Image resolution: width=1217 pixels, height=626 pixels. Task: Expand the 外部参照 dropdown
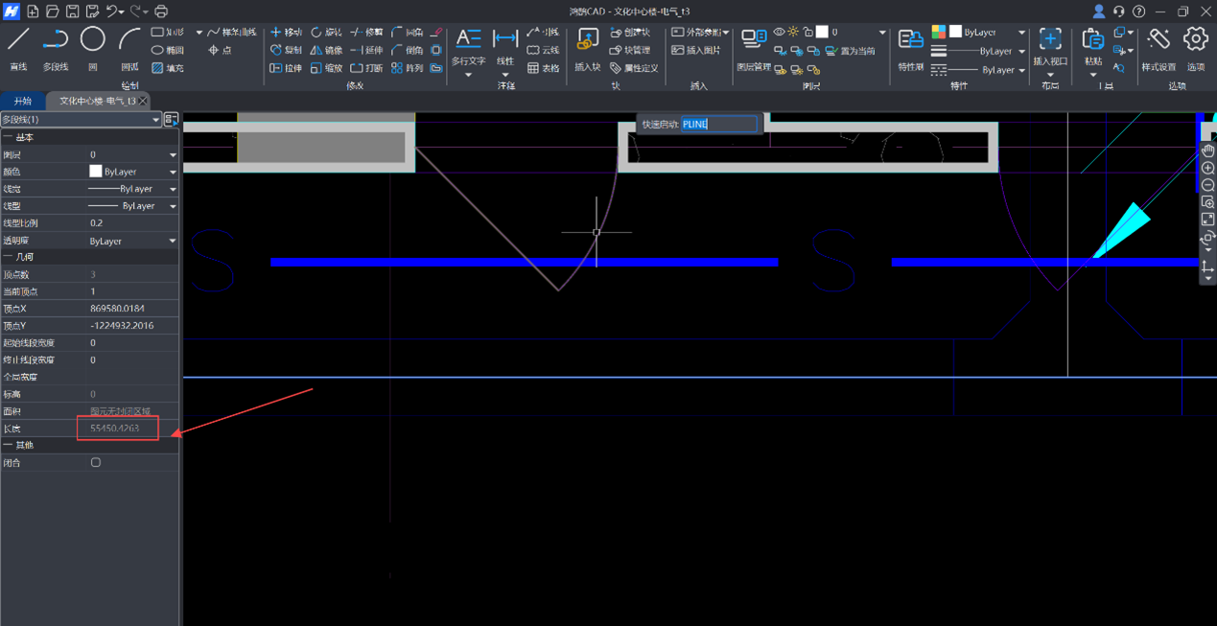pos(726,33)
